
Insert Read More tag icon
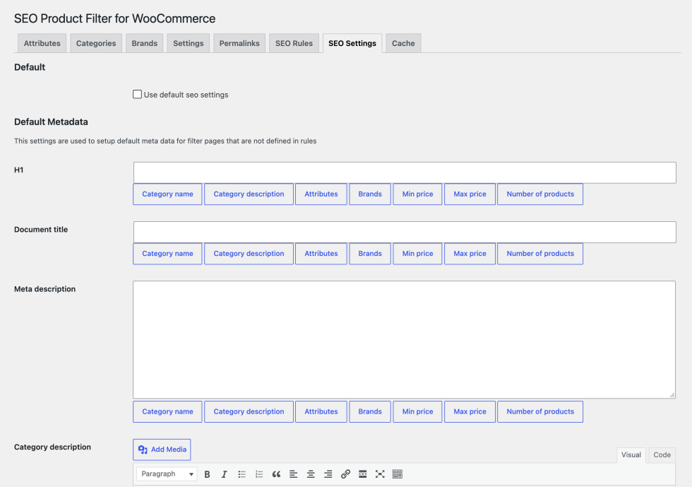point(363,474)
